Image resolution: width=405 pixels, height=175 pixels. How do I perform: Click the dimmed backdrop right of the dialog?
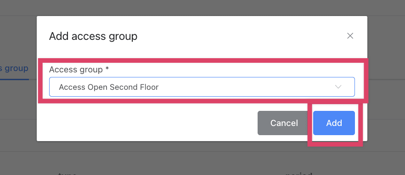click(386, 77)
